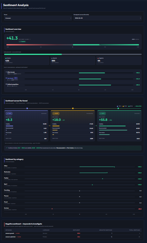This screenshot has width=147, height=243.
Task: Select the Neutral 58% breakdown card
Action: tap(73, 60)
